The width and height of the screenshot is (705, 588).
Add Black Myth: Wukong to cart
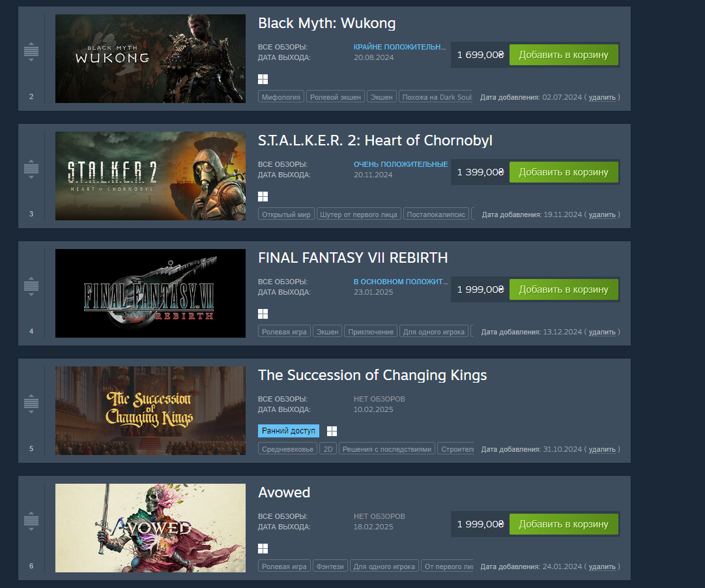click(564, 55)
